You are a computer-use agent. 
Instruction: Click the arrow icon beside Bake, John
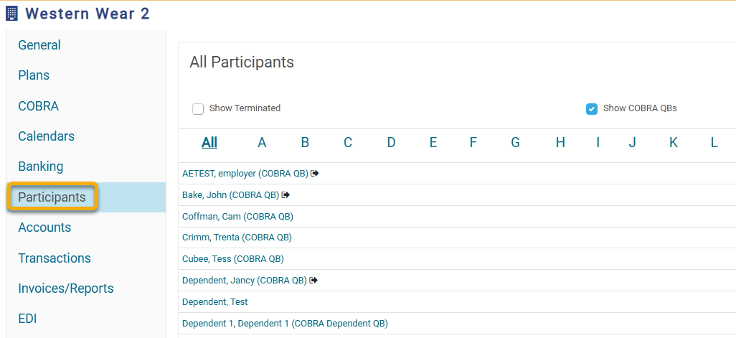point(286,194)
